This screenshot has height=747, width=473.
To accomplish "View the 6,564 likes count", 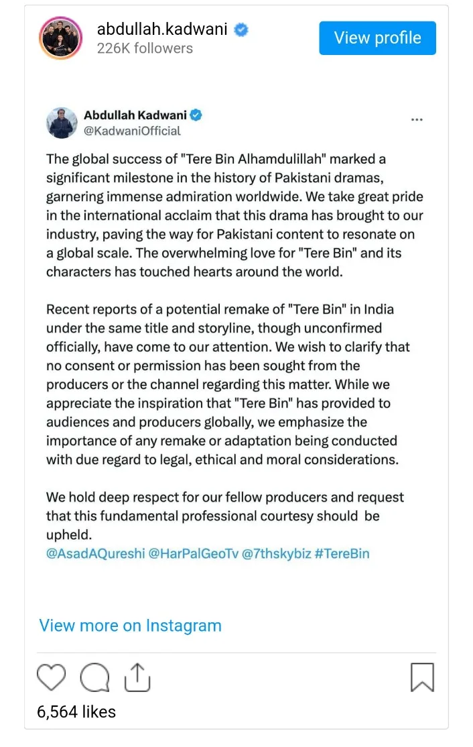I will coord(76,711).
